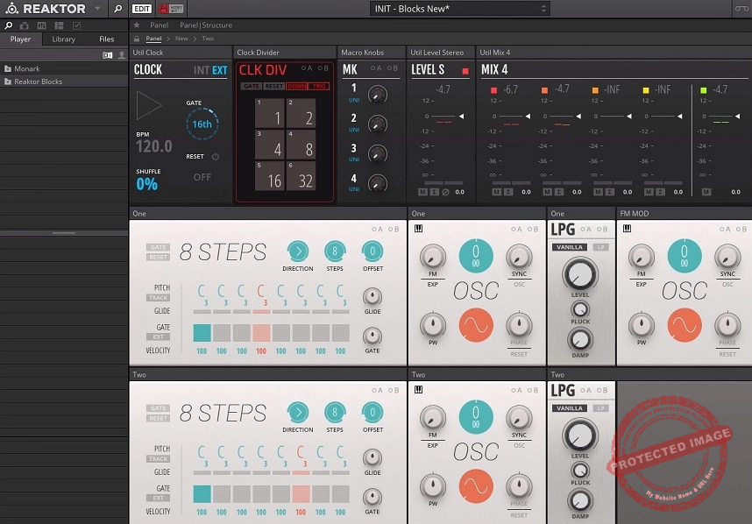The height and width of the screenshot is (524, 752).
Task: Click the Reaktor logo icon
Action: click(11, 8)
